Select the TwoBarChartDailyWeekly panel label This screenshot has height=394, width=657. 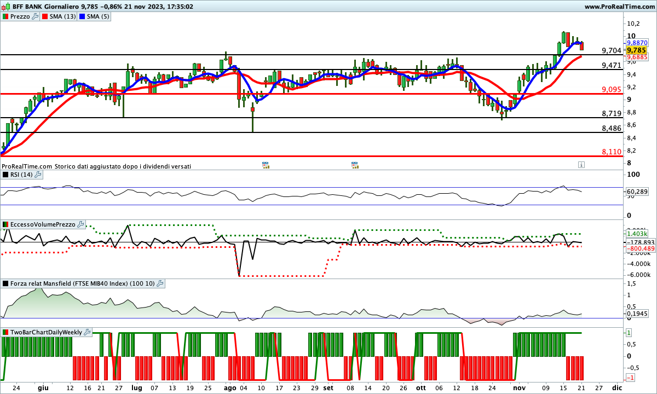point(47,332)
